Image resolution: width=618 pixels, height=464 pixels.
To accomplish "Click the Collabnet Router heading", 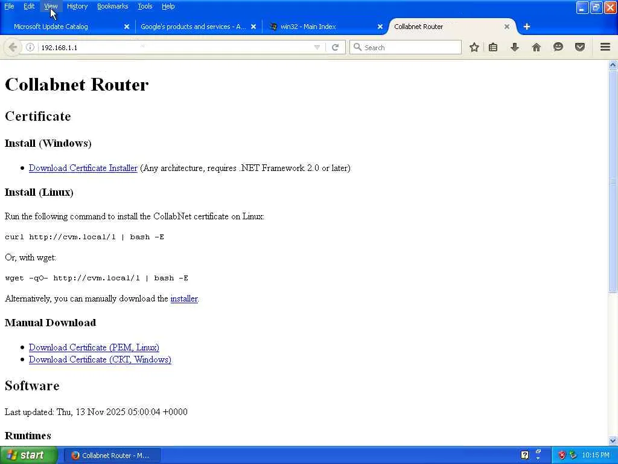I will coord(77,85).
